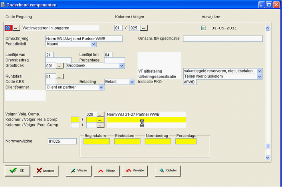282x187 pixels.
Task: Open lookup button next to Volgnr 025
Action: click(x=144, y=28)
